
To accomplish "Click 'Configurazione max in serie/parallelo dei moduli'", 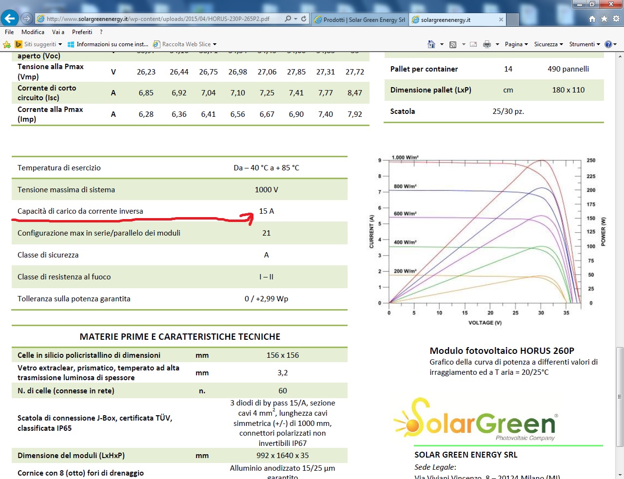I will point(99,233).
